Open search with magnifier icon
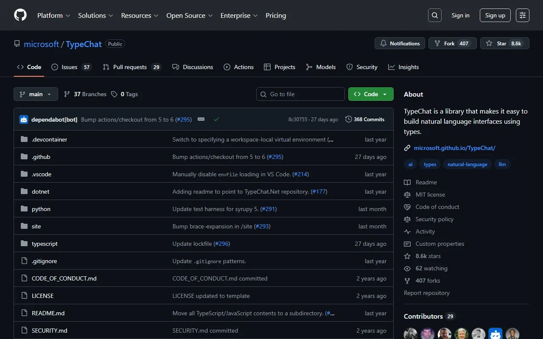 [x=434, y=15]
